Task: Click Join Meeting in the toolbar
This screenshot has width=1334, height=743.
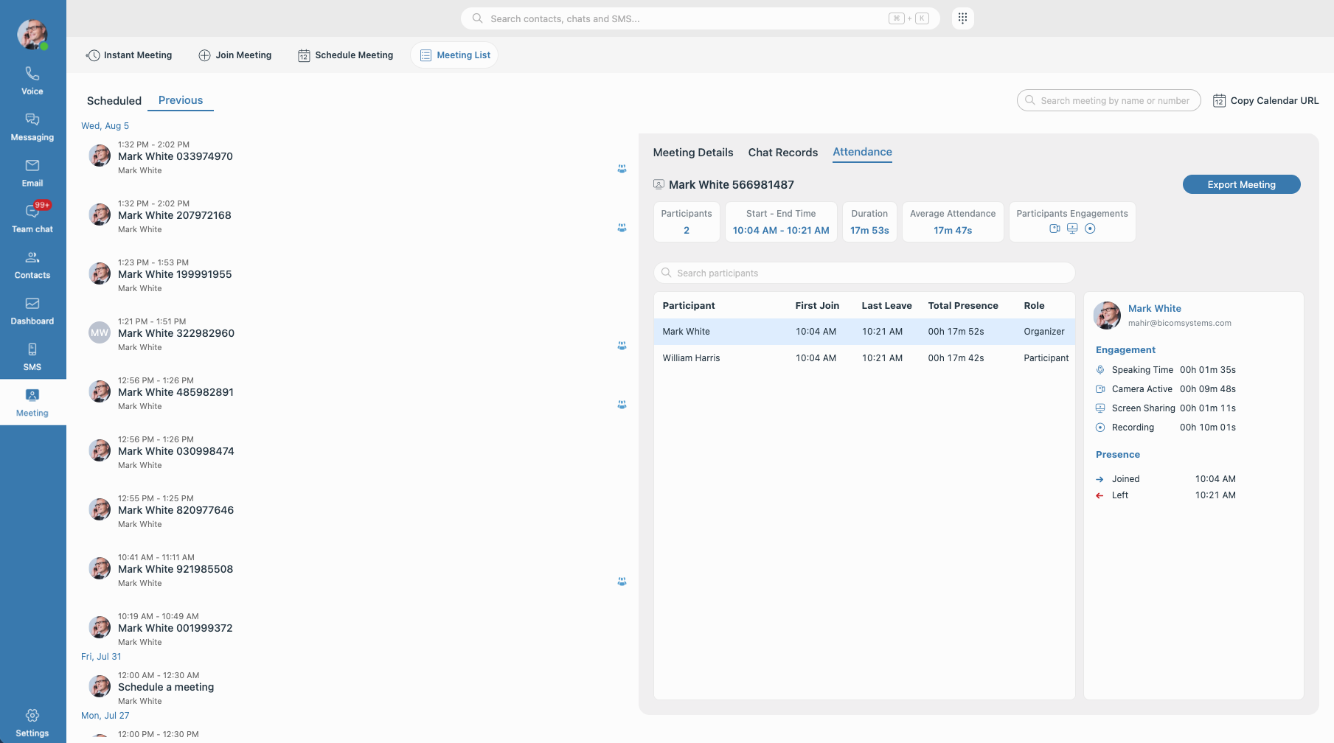Action: tap(235, 55)
